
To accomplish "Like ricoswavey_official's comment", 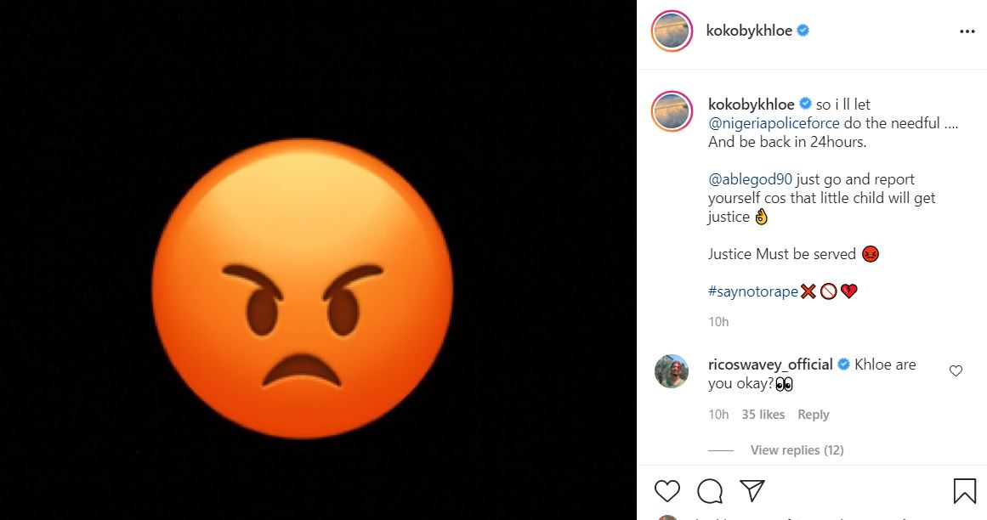I will [956, 370].
